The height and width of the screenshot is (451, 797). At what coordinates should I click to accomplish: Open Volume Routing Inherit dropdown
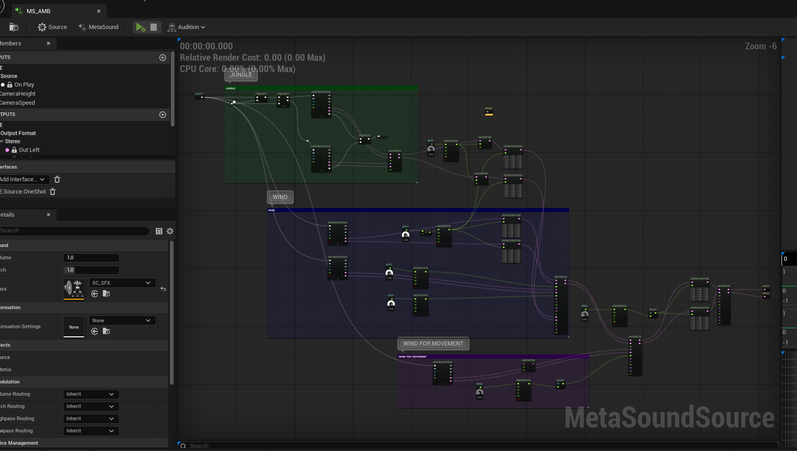[91, 394]
